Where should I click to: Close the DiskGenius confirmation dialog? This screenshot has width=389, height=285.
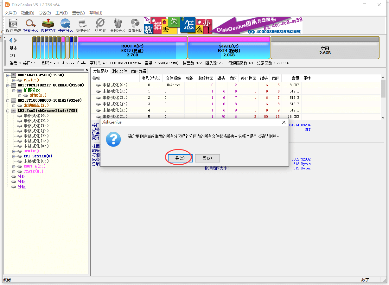[284, 122]
